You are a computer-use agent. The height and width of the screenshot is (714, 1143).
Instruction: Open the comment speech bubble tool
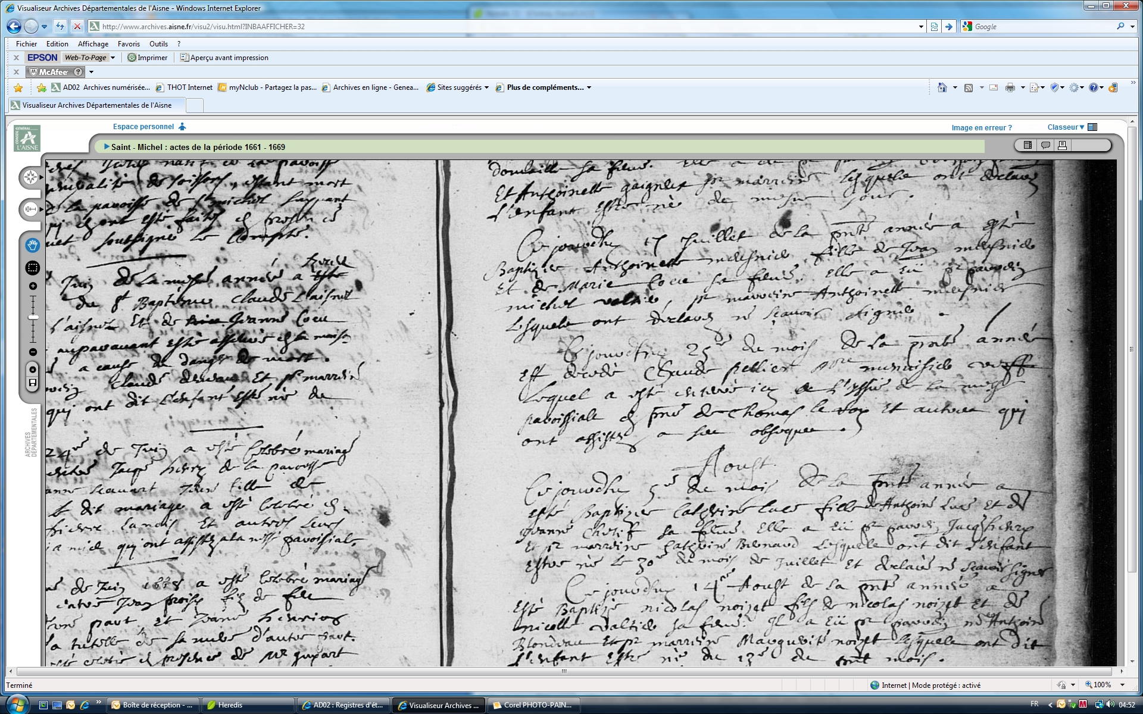1045,145
